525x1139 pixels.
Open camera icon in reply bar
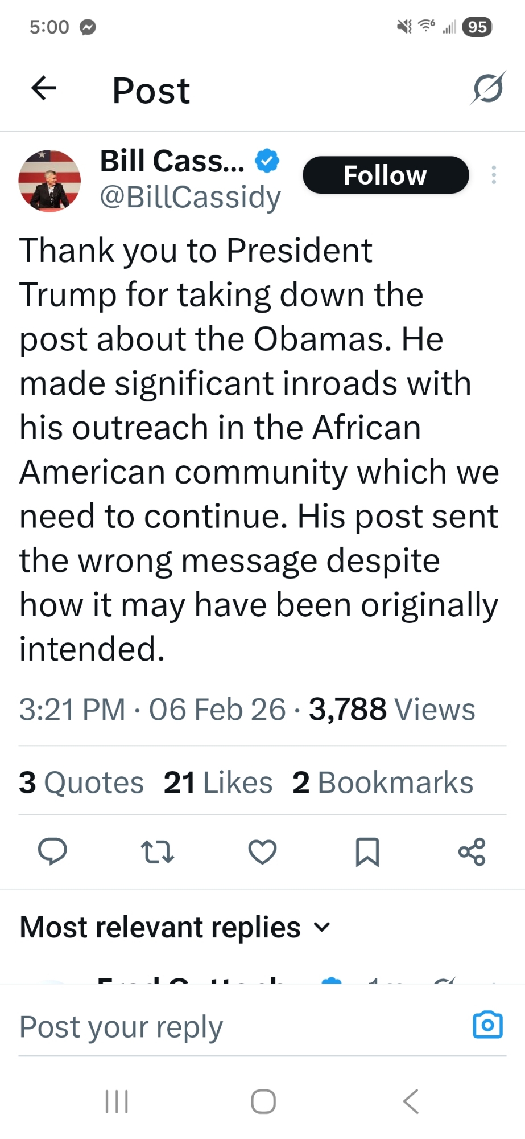coord(487,1025)
